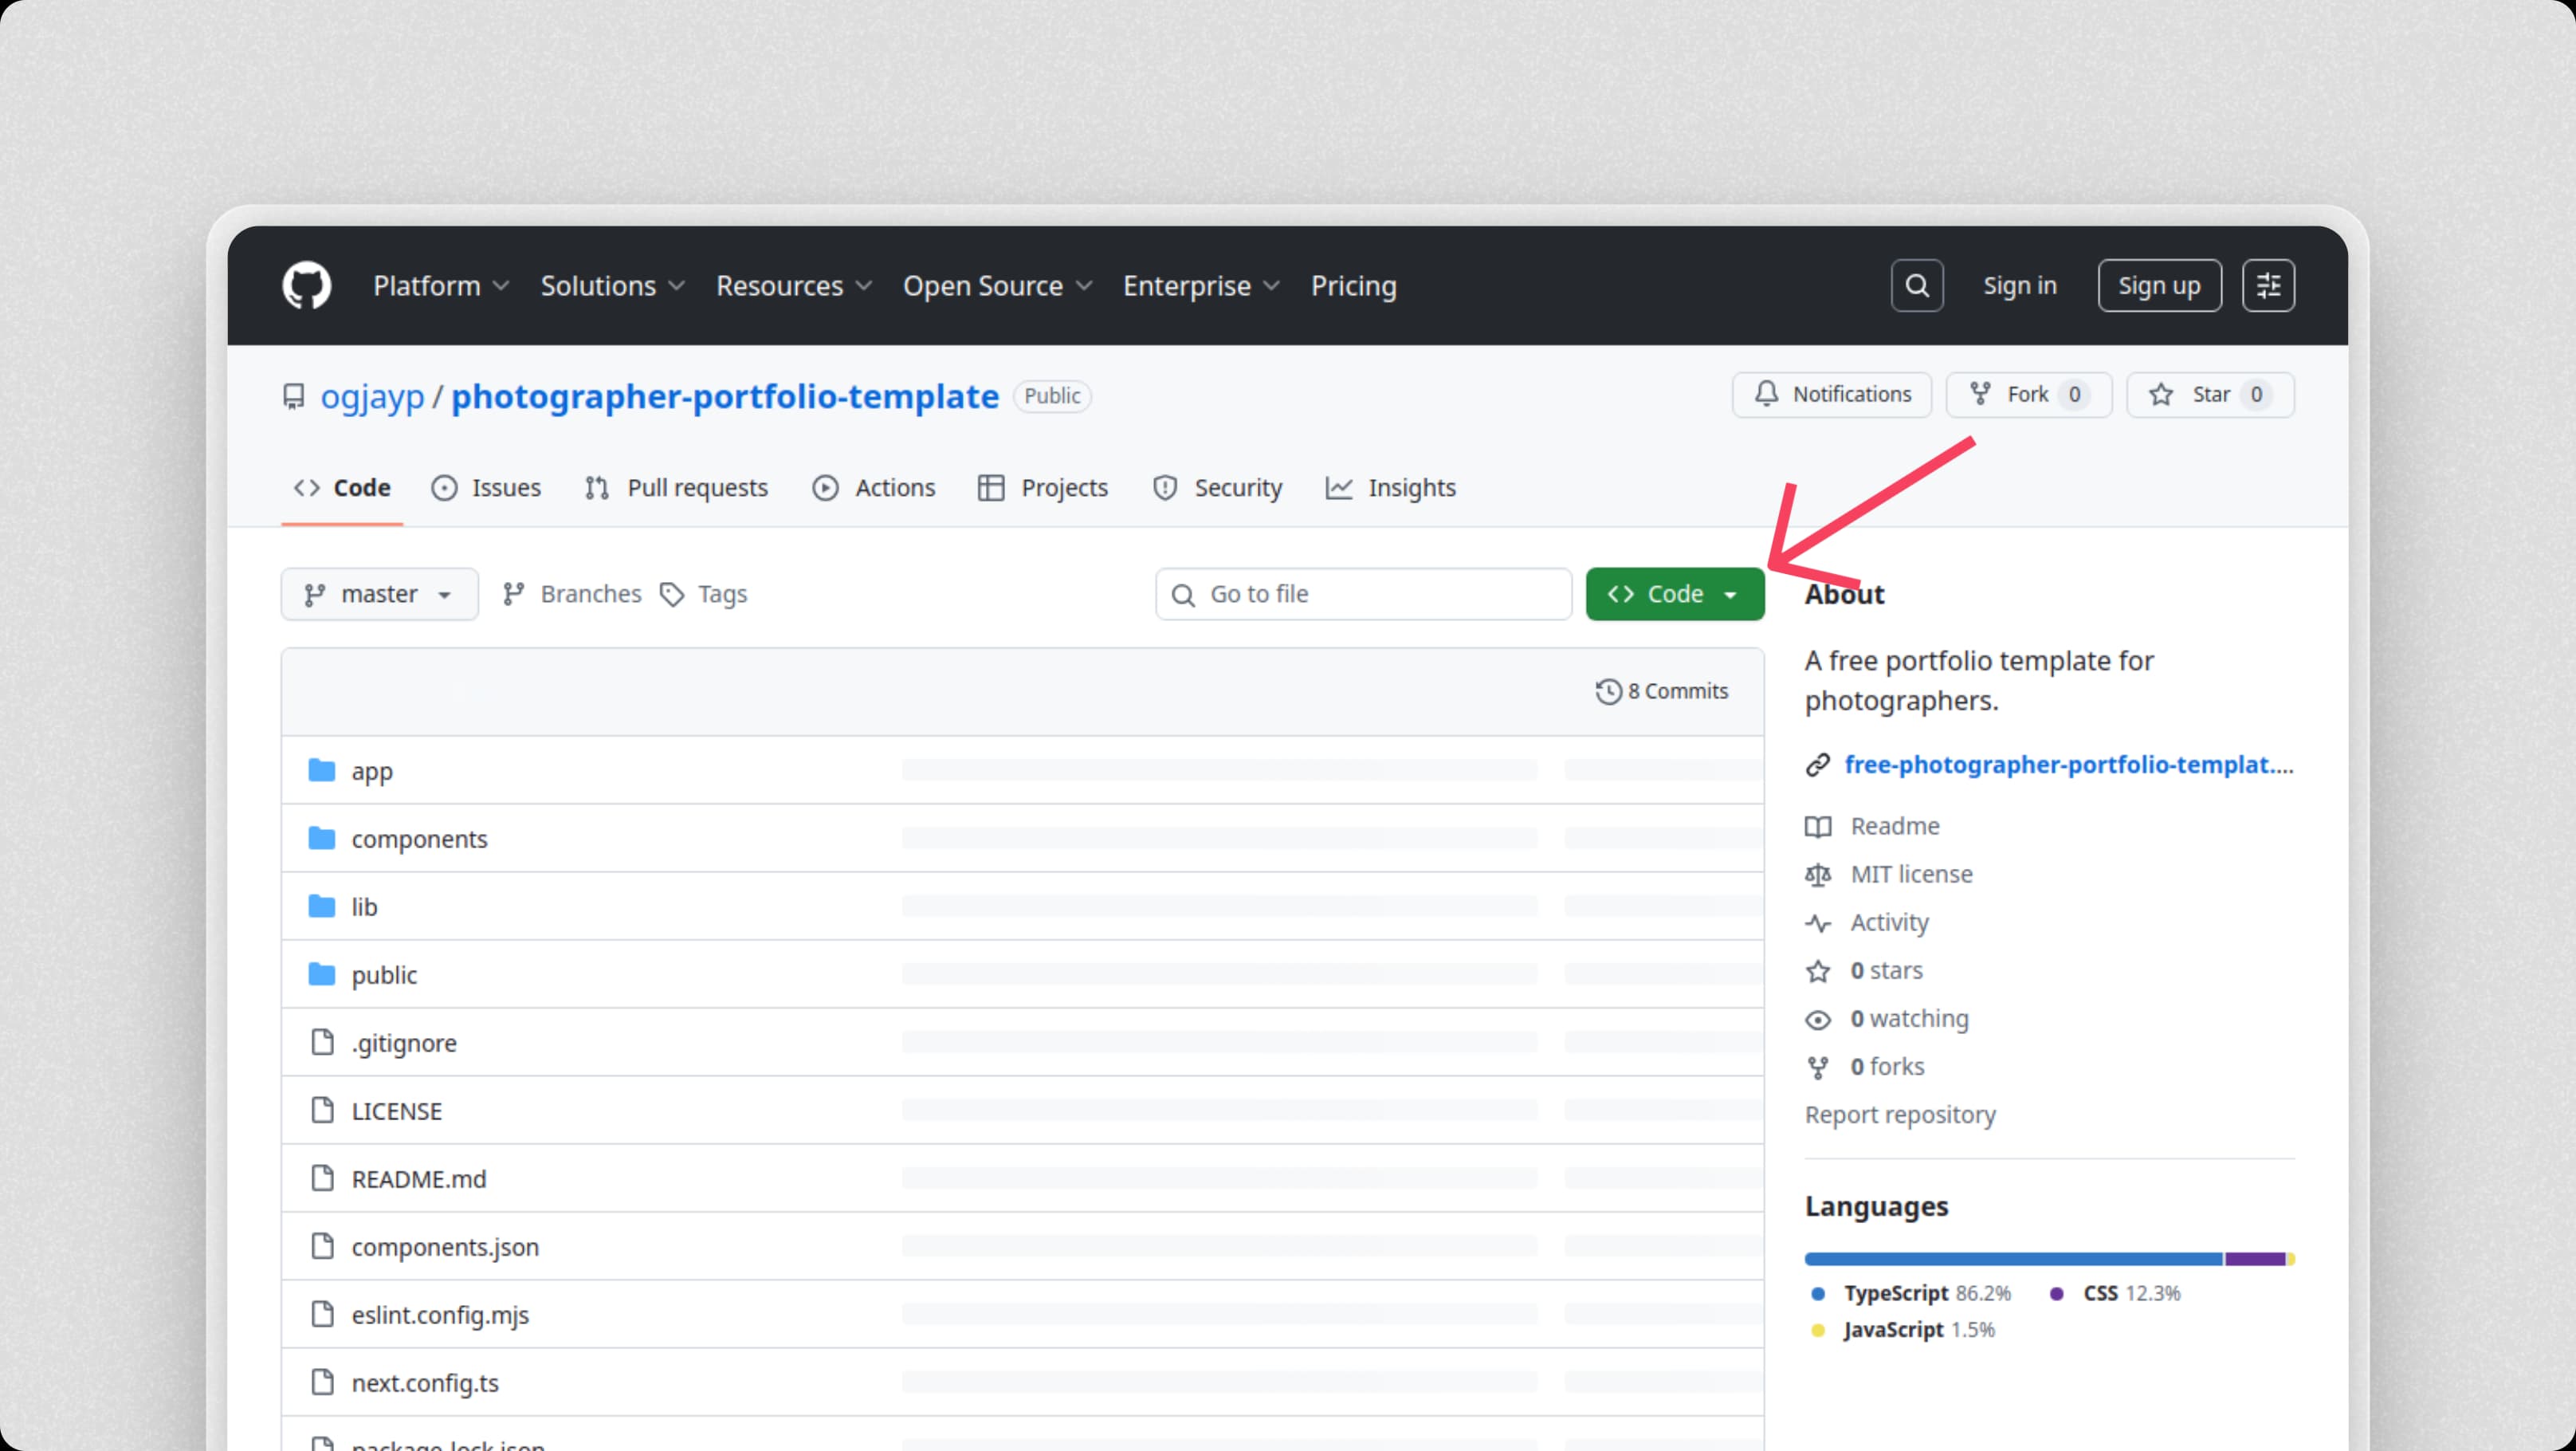The image size is (2576, 1451).
Task: Expand the master branch dropdown
Action: tap(379, 593)
